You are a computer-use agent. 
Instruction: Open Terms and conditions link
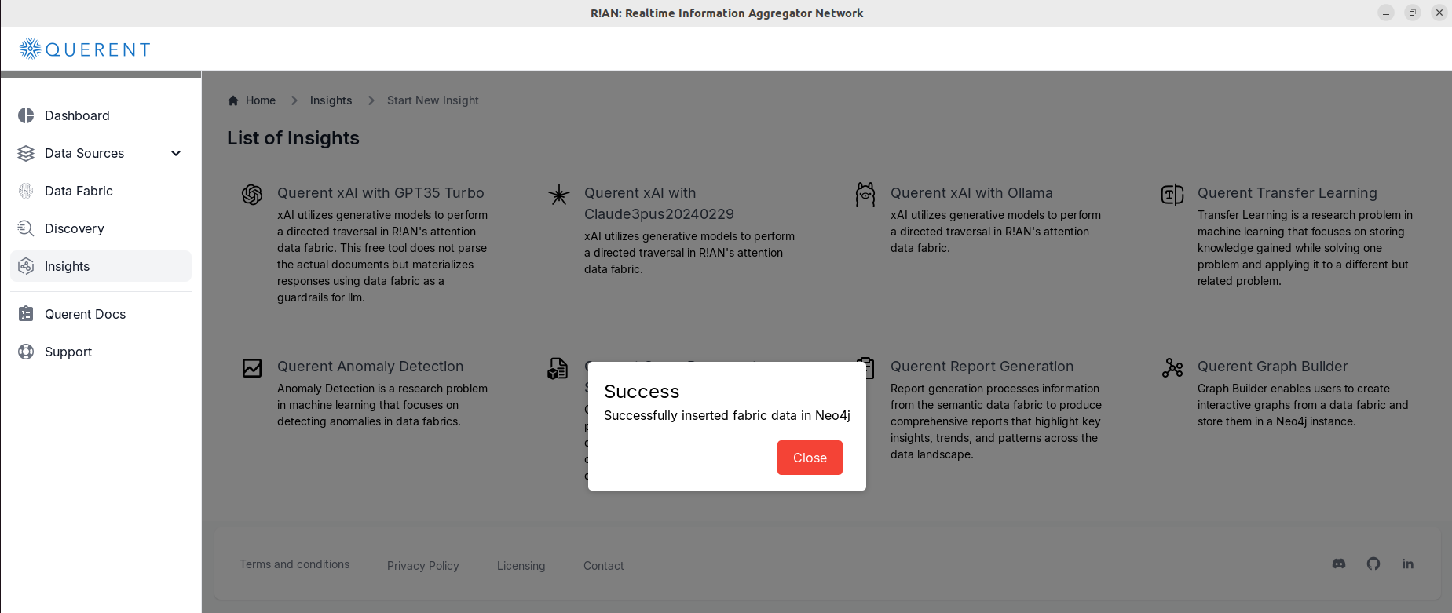coord(294,564)
